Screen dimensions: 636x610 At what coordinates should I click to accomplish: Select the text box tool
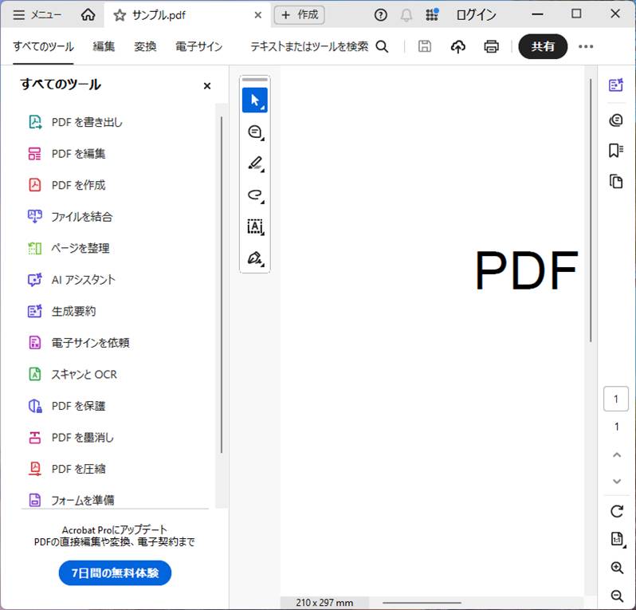pyautogui.click(x=255, y=226)
